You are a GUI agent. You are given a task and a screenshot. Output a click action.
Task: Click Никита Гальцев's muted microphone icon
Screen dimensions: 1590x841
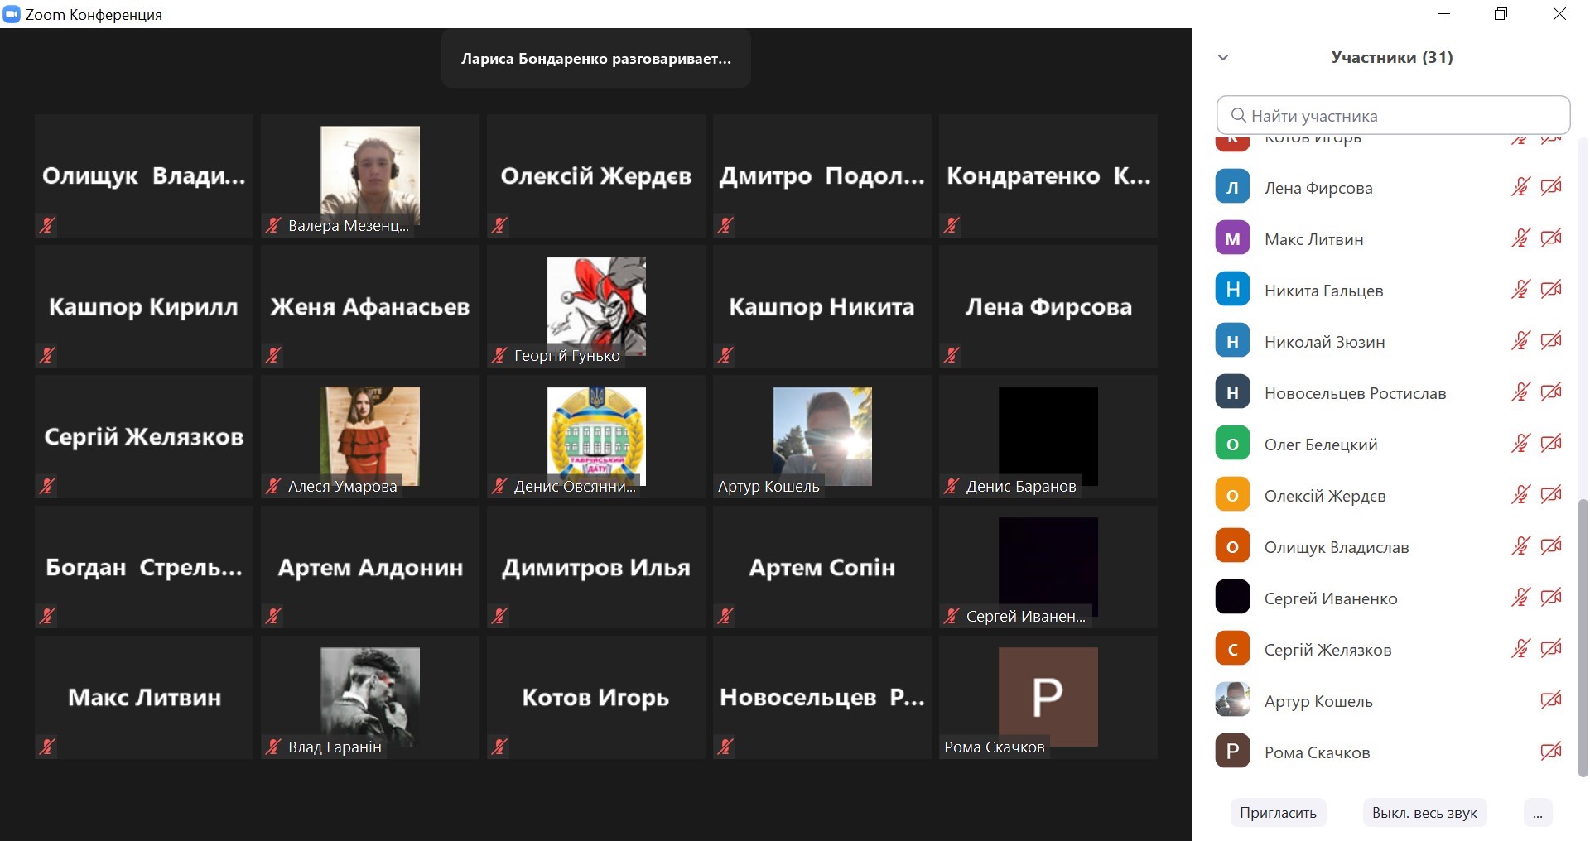pos(1520,290)
